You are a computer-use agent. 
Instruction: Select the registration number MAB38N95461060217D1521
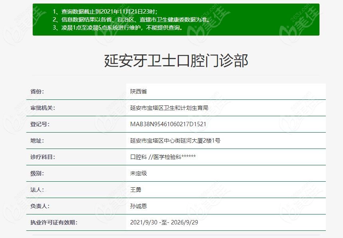(168, 124)
